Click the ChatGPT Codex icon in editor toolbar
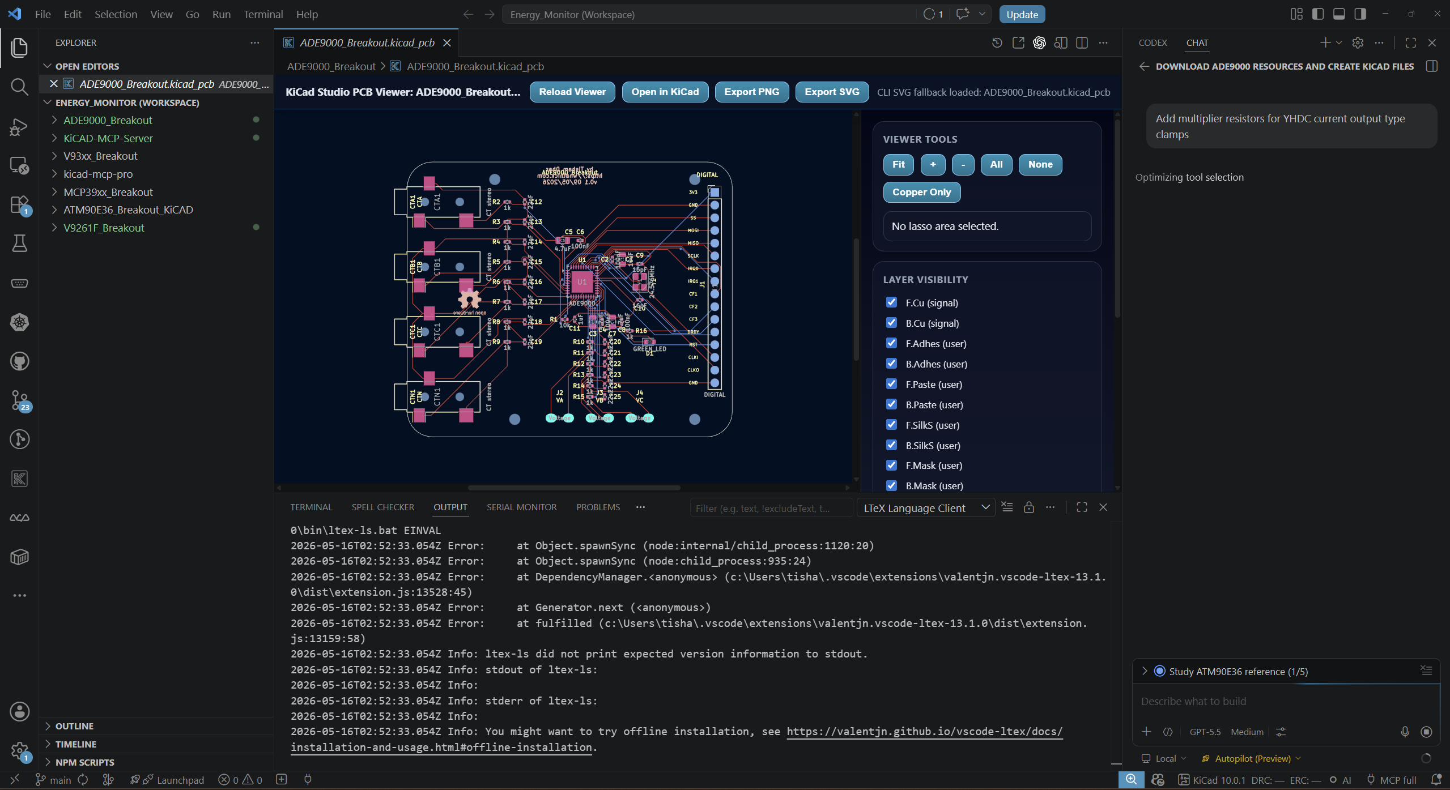This screenshot has height=790, width=1450. pyautogui.click(x=1039, y=43)
